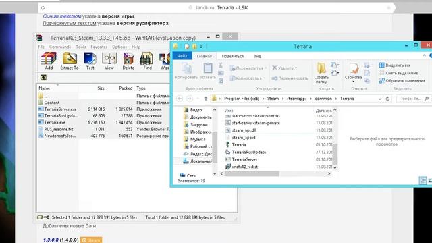Select Музыка in the navigation pane

(x=194, y=139)
